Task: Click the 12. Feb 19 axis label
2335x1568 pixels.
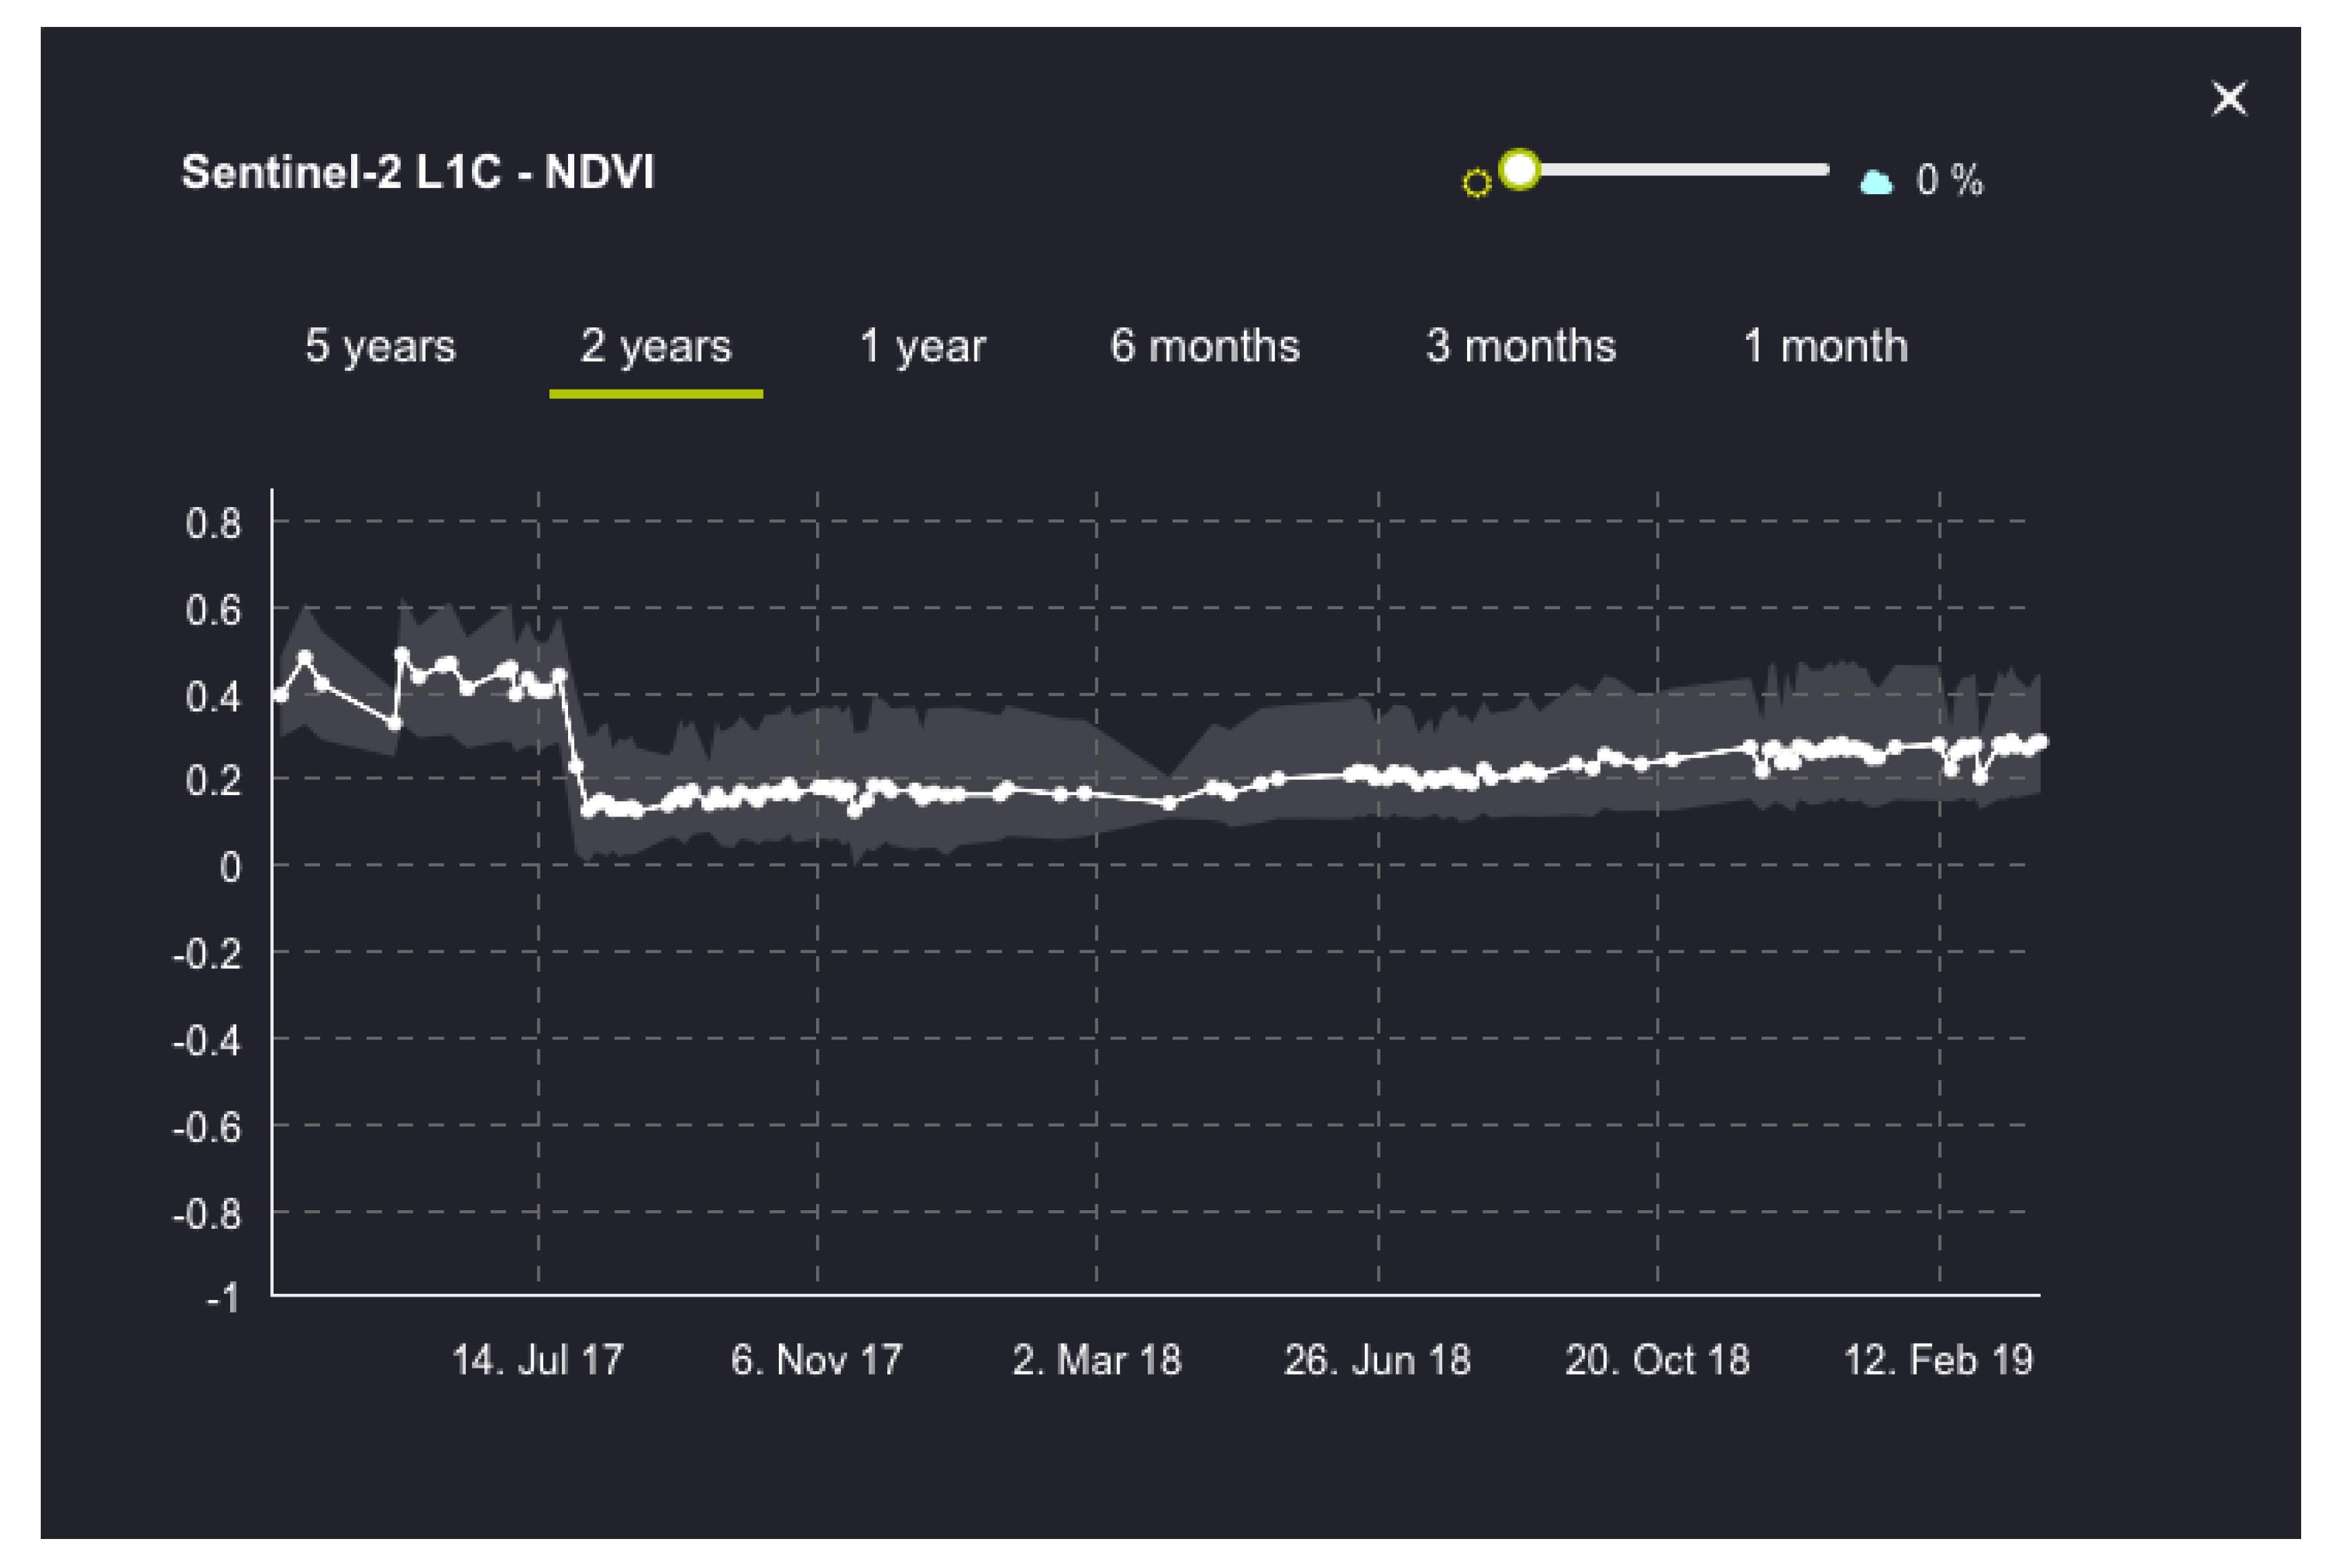Action: pos(1938,1360)
